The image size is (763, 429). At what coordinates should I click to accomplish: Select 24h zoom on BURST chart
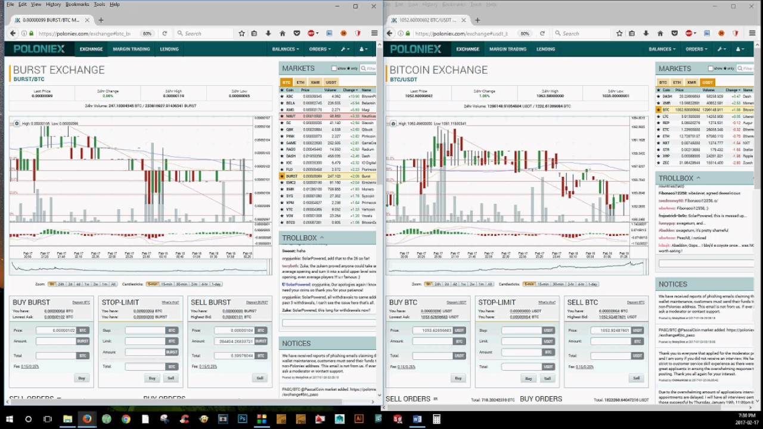pos(61,284)
